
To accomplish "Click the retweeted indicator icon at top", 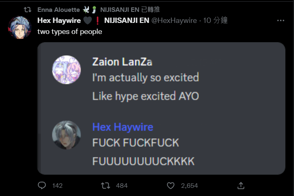I will point(28,9).
